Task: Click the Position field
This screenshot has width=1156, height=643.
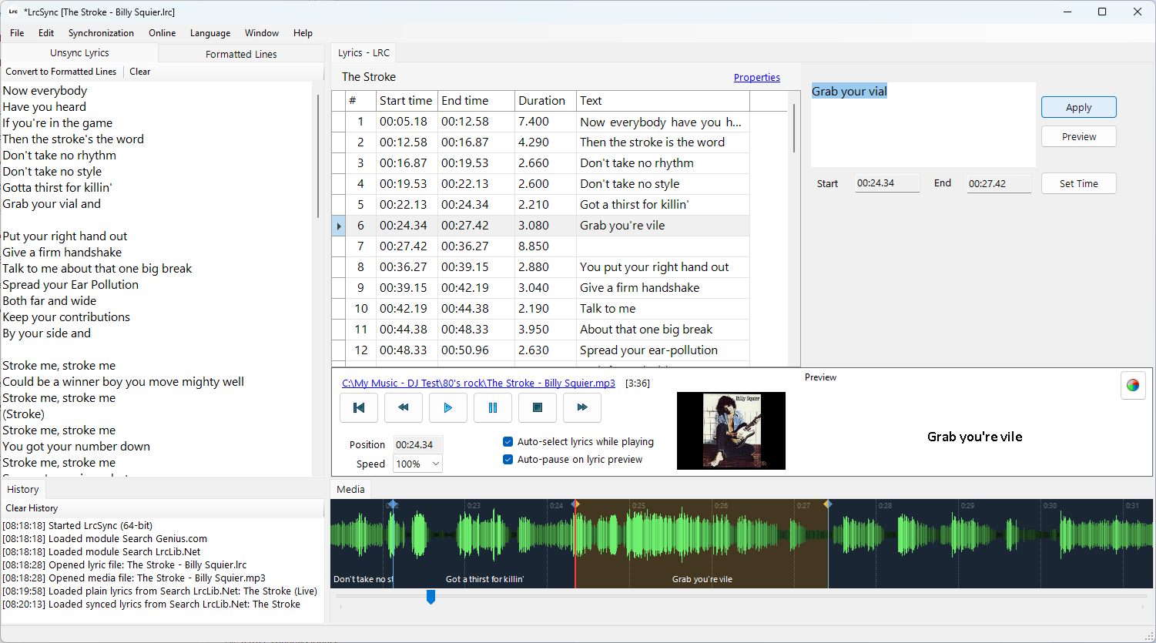Action: click(x=418, y=444)
